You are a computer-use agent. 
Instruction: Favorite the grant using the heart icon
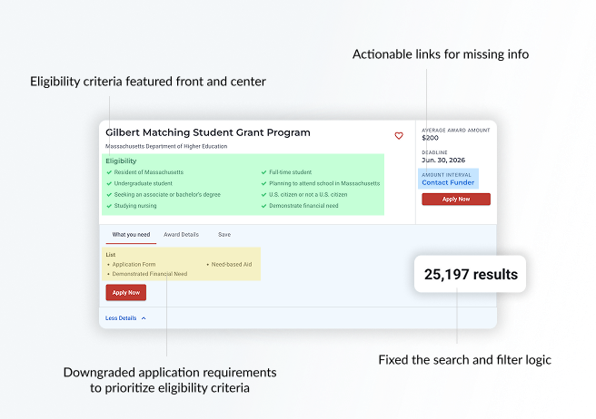[x=398, y=136]
